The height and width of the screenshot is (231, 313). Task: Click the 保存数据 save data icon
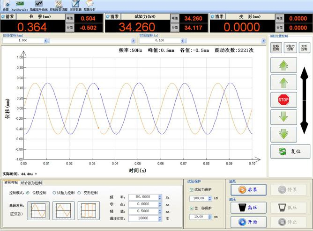tap(75, 6)
